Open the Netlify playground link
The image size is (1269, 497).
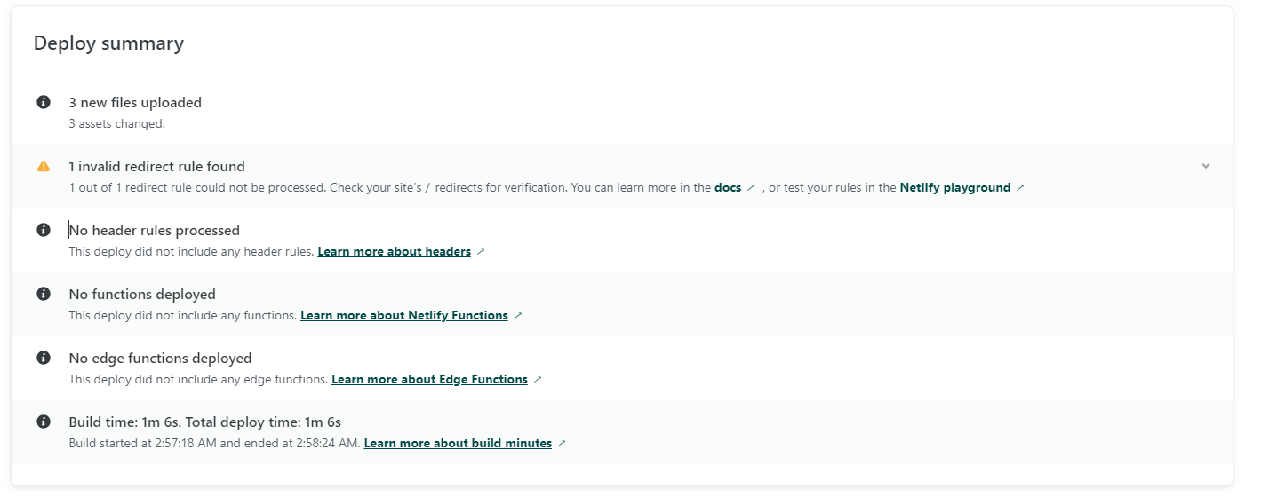tap(954, 188)
